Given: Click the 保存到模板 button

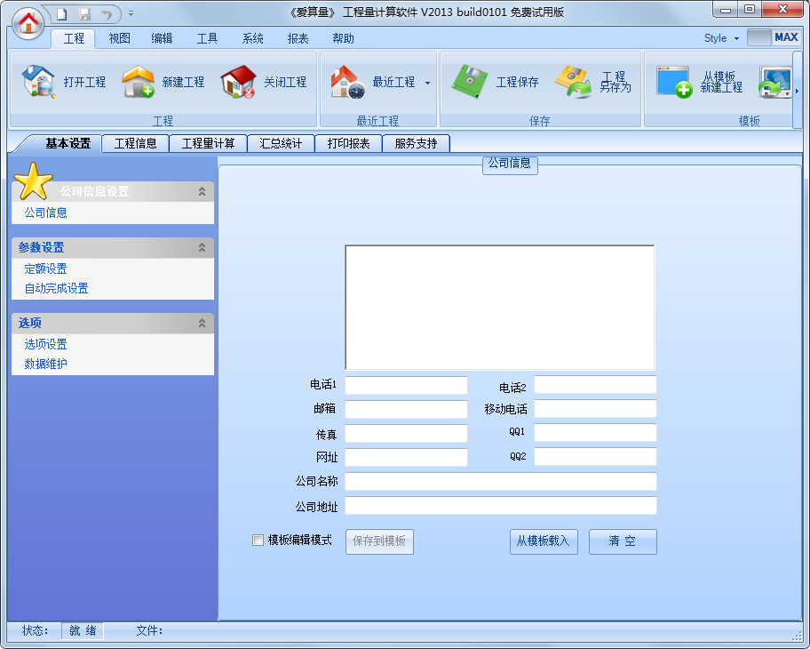Looking at the screenshot, I should coord(379,541).
